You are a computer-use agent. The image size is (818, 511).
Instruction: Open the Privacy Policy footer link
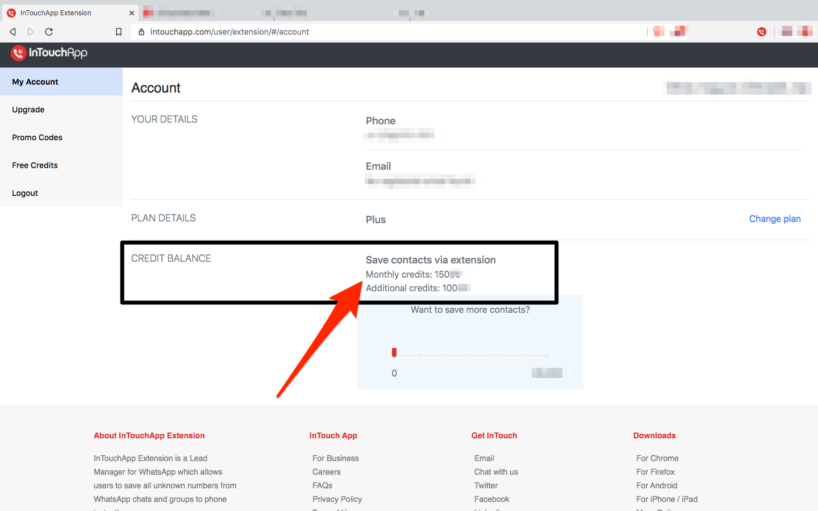point(337,499)
